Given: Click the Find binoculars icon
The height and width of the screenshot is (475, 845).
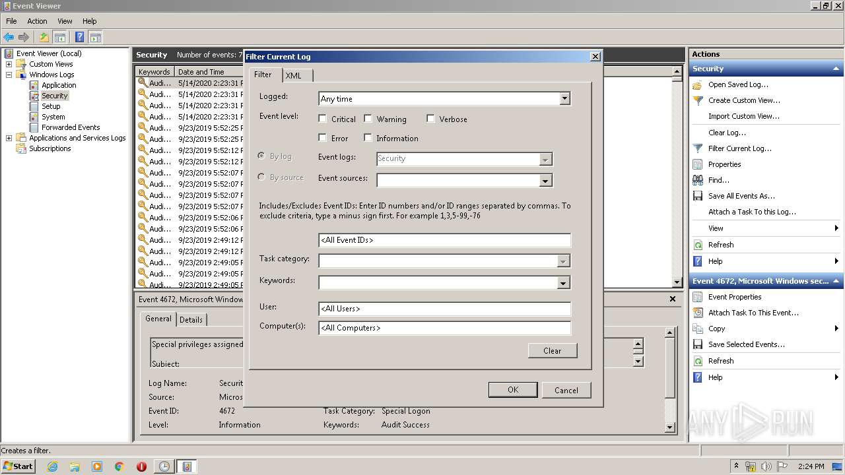Looking at the screenshot, I should 698,180.
